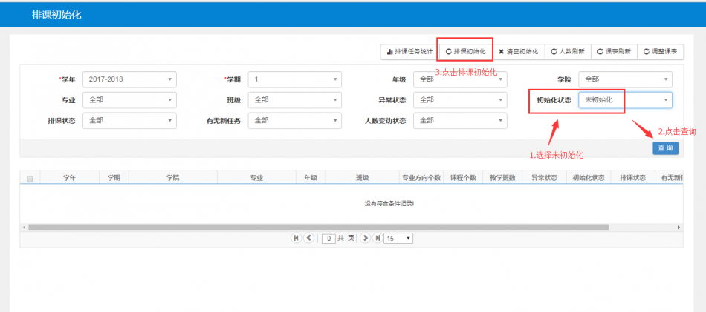The width and height of the screenshot is (706, 312).
Task: Expand the 初始化状态 dropdown showing 未初始化
Action: point(625,99)
